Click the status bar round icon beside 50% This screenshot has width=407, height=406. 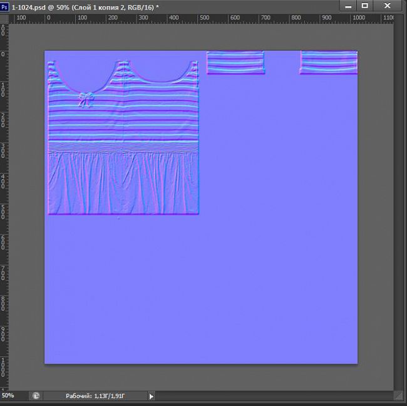[36, 396]
